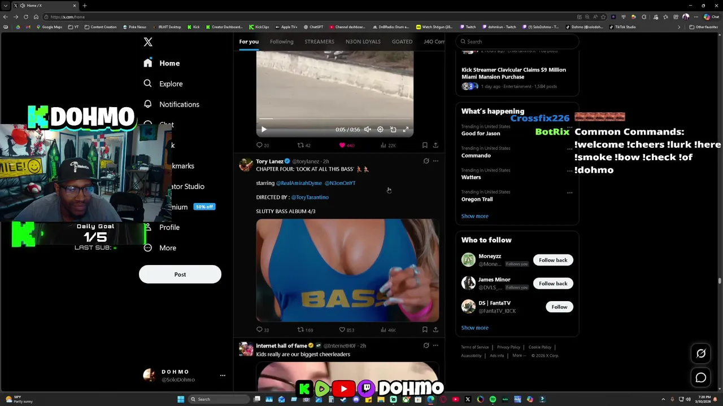This screenshot has height=406, width=723.
Task: Expand bookmarks bar overflow chevron
Action: 679,27
